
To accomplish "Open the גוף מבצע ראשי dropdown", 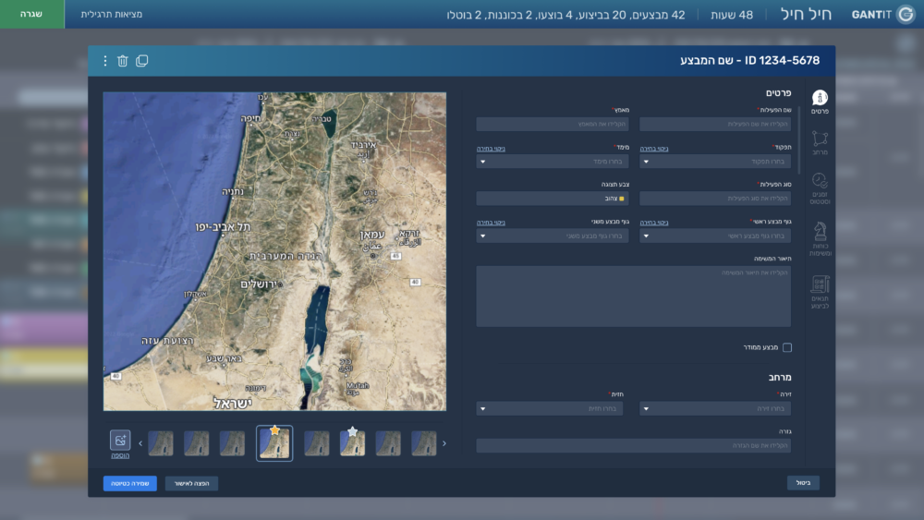I will click(715, 236).
